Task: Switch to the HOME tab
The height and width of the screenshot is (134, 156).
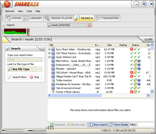Action: click(14, 18)
